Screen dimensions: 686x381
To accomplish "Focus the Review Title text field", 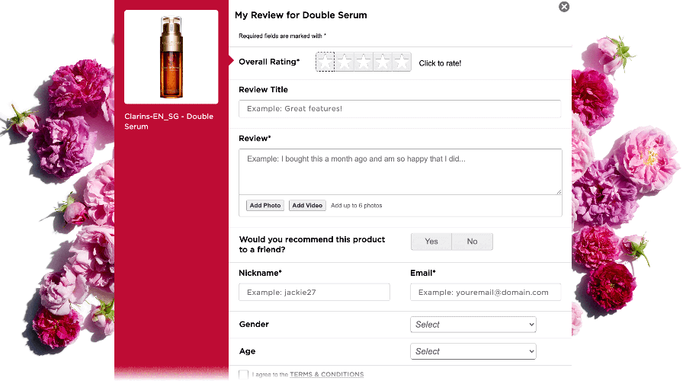I will pos(399,109).
